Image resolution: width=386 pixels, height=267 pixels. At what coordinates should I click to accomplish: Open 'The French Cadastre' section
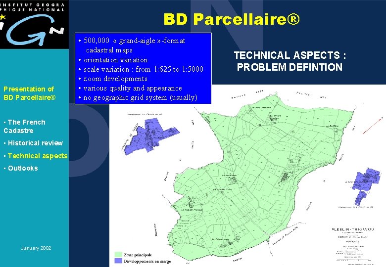(25, 127)
